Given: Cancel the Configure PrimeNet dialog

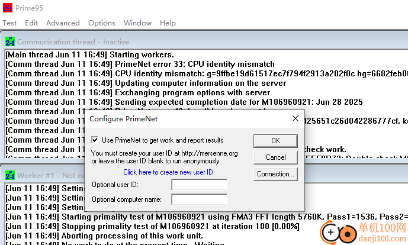Looking at the screenshot, I should 275,157.
